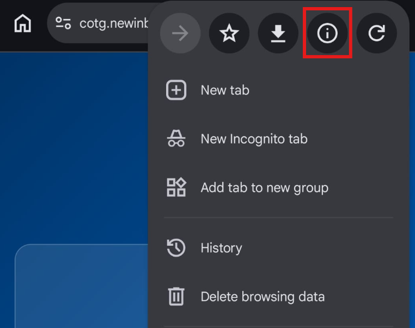Bookmark this page with the star icon
The width and height of the screenshot is (415, 328).
(229, 33)
